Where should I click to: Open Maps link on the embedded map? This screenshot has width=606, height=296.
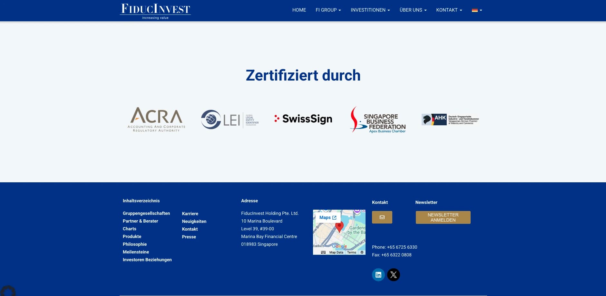[328, 218]
